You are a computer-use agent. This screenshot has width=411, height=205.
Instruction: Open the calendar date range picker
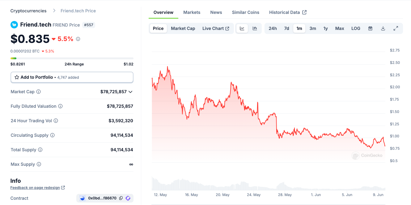370,28
